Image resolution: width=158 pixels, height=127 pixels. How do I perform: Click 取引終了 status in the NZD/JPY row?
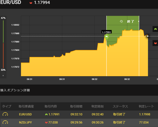pos(119,122)
